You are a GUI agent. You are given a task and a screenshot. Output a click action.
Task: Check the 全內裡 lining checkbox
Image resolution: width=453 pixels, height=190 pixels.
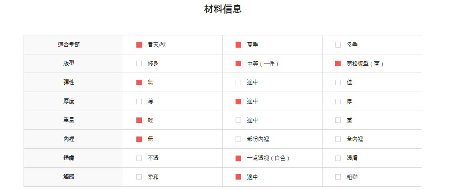(x=338, y=139)
